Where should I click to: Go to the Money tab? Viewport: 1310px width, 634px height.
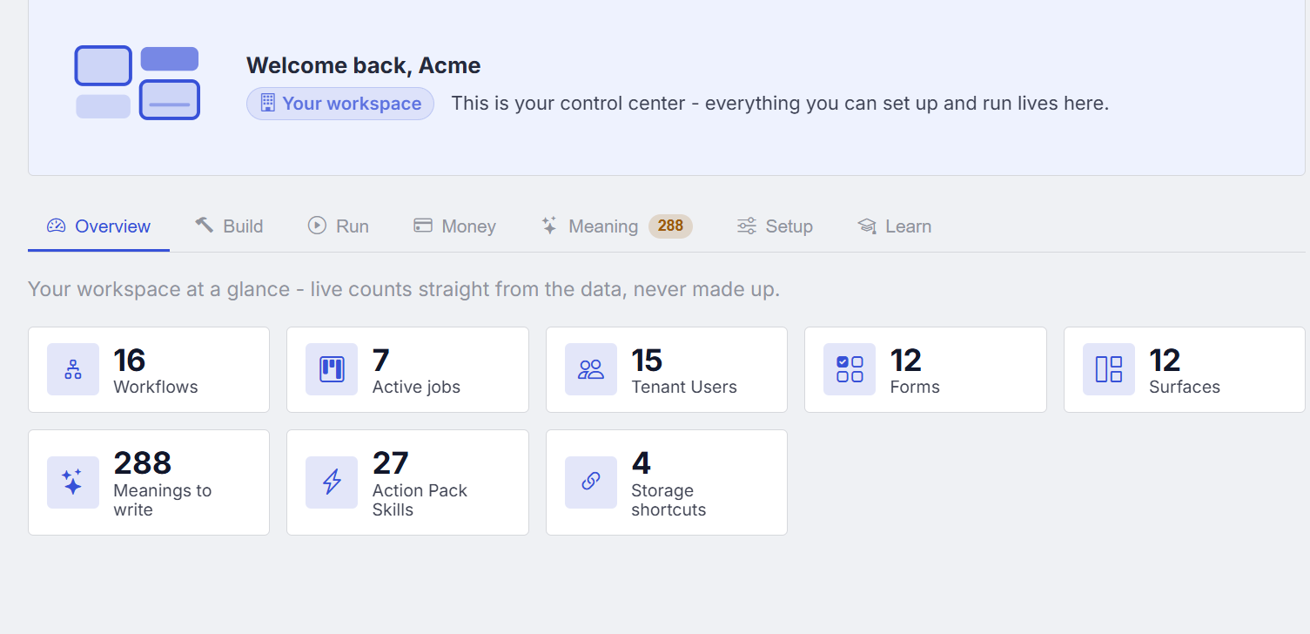pyautogui.click(x=454, y=226)
